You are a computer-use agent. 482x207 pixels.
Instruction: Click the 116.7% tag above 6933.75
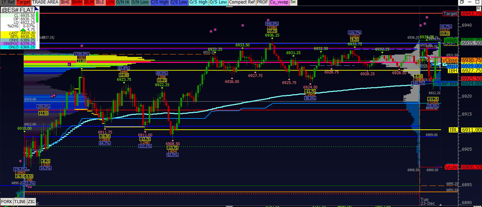pyautogui.click(x=354, y=32)
